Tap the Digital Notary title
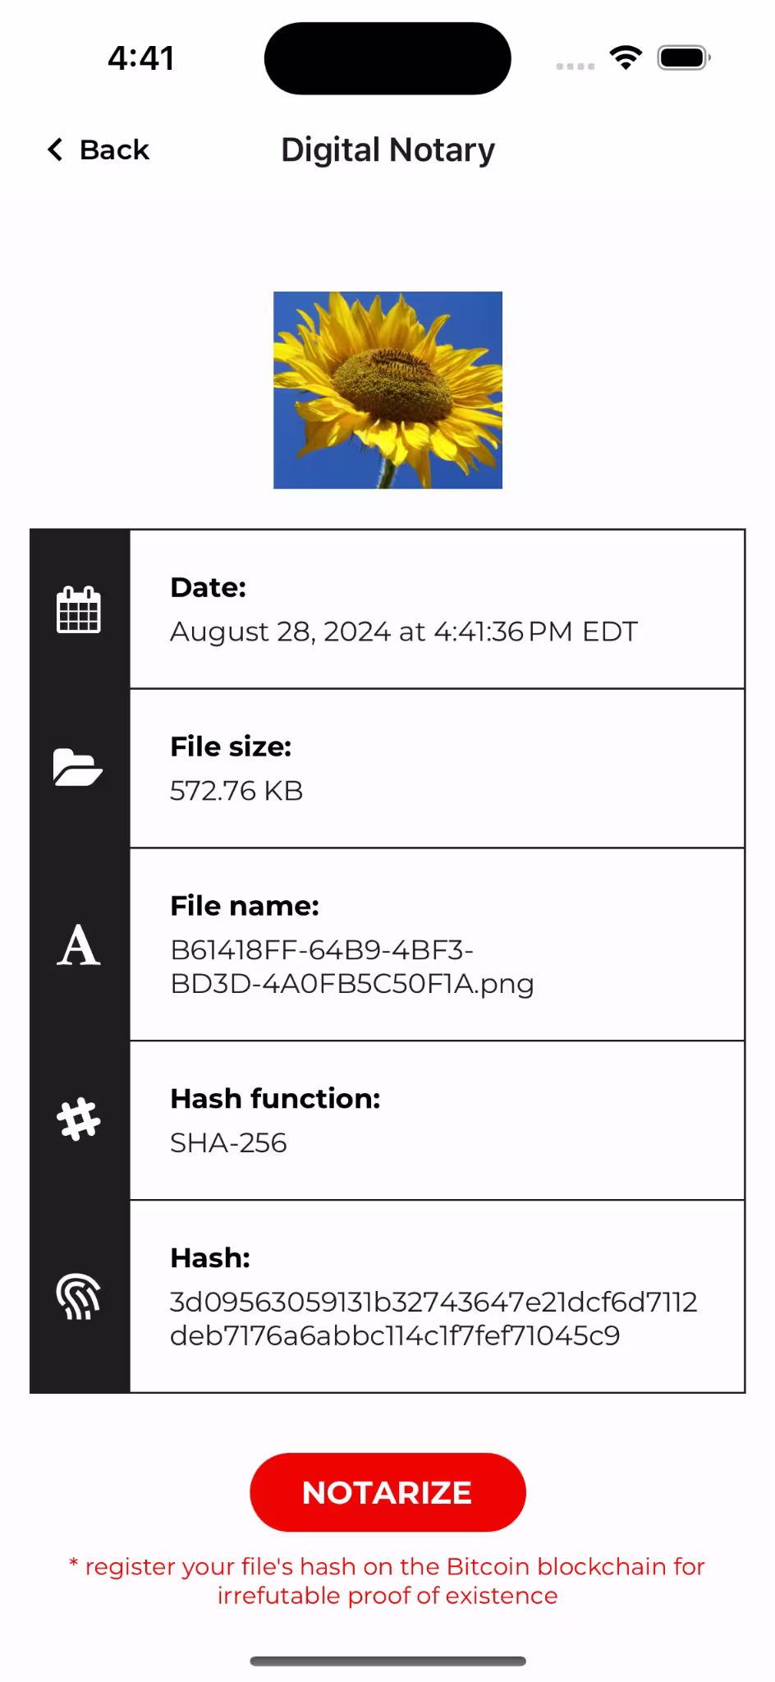Screen dimensions: 775x1682 (x=387, y=149)
